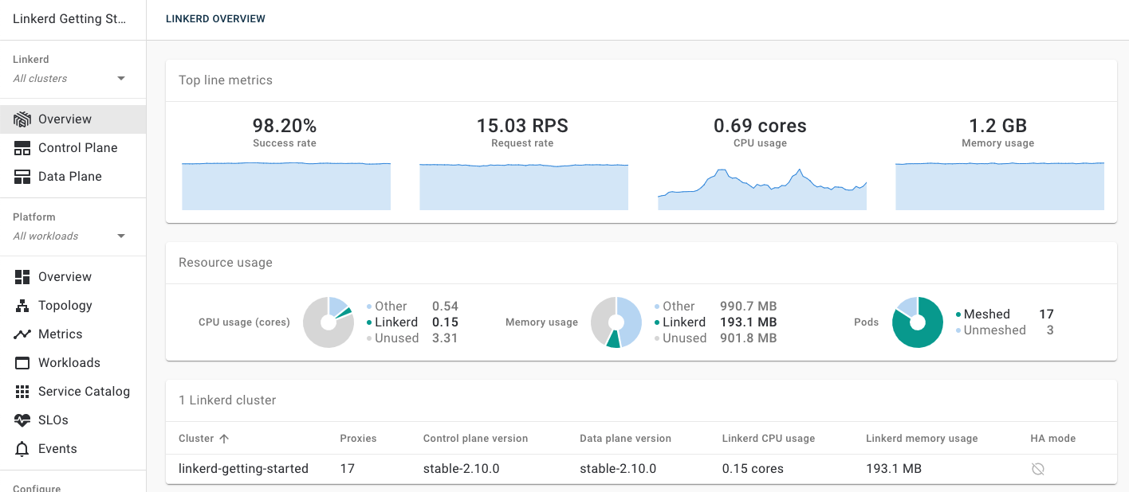This screenshot has width=1129, height=492.
Task: Click the Topology icon in sidebar
Action: (x=22, y=306)
